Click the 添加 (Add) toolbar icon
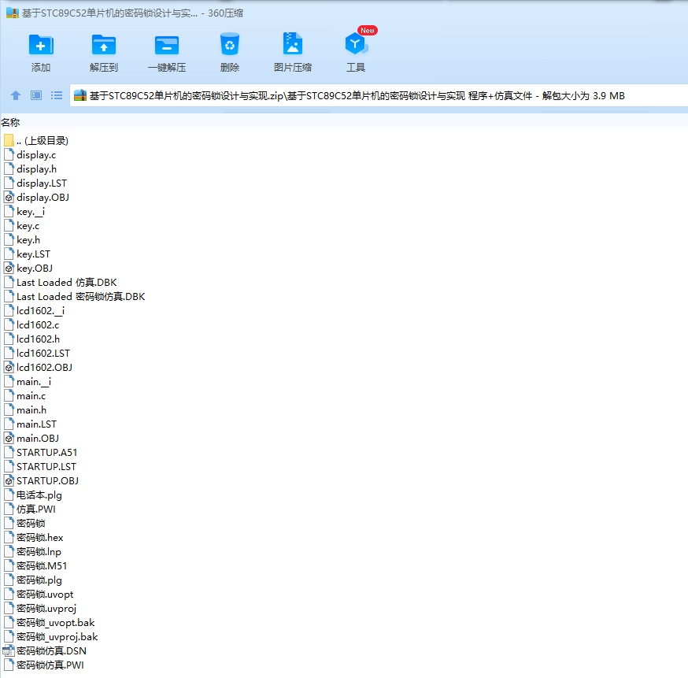Viewport: 688px width, 678px height. click(x=41, y=45)
